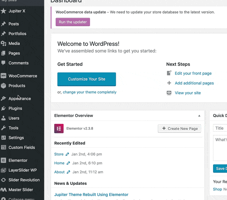The width and height of the screenshot is (227, 200).
Task: Open the Posts menu
Action: [14, 24]
